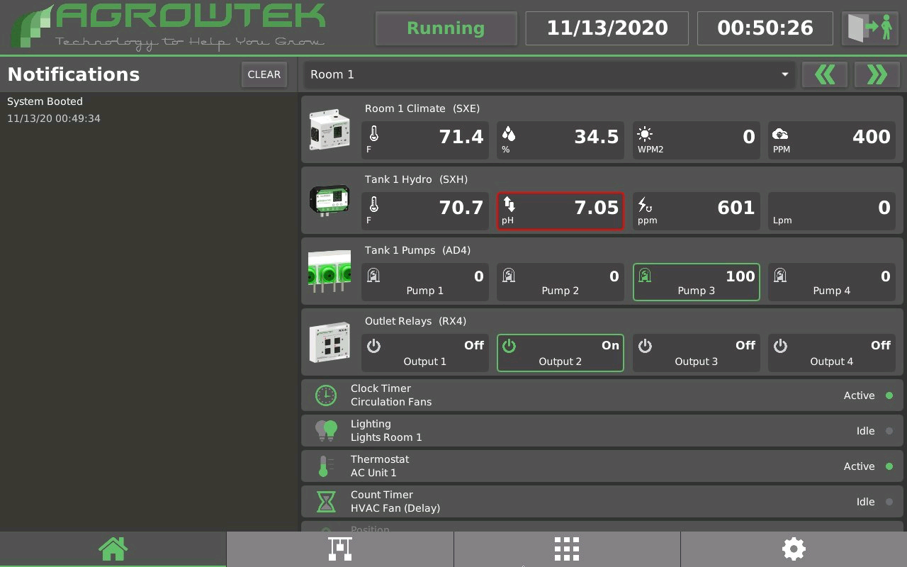Toggle Pump 3 dosing pump
Viewport: 907px width, 567px height.
point(695,282)
